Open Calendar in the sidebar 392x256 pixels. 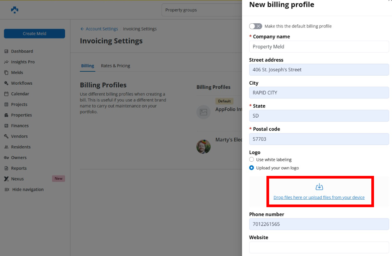coord(20,94)
